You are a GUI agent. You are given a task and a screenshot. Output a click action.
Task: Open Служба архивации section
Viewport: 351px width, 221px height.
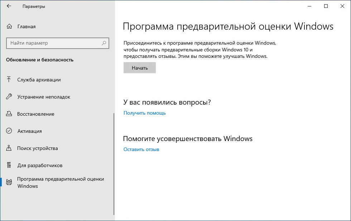[x=39, y=80]
